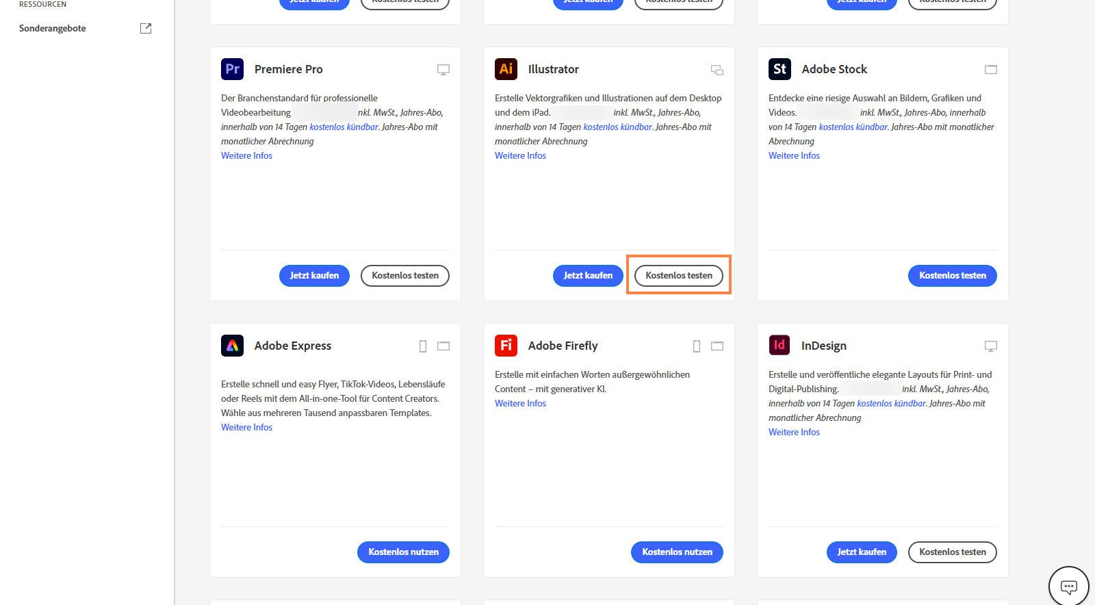Viewport: 1095px width, 605px height.
Task: Click the mobile device icon on Adobe Firefly card
Action: [697, 346]
